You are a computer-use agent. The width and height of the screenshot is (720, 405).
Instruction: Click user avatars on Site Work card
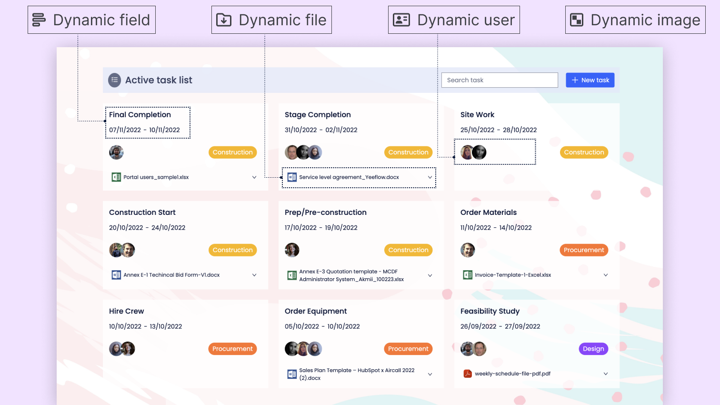pos(473,152)
